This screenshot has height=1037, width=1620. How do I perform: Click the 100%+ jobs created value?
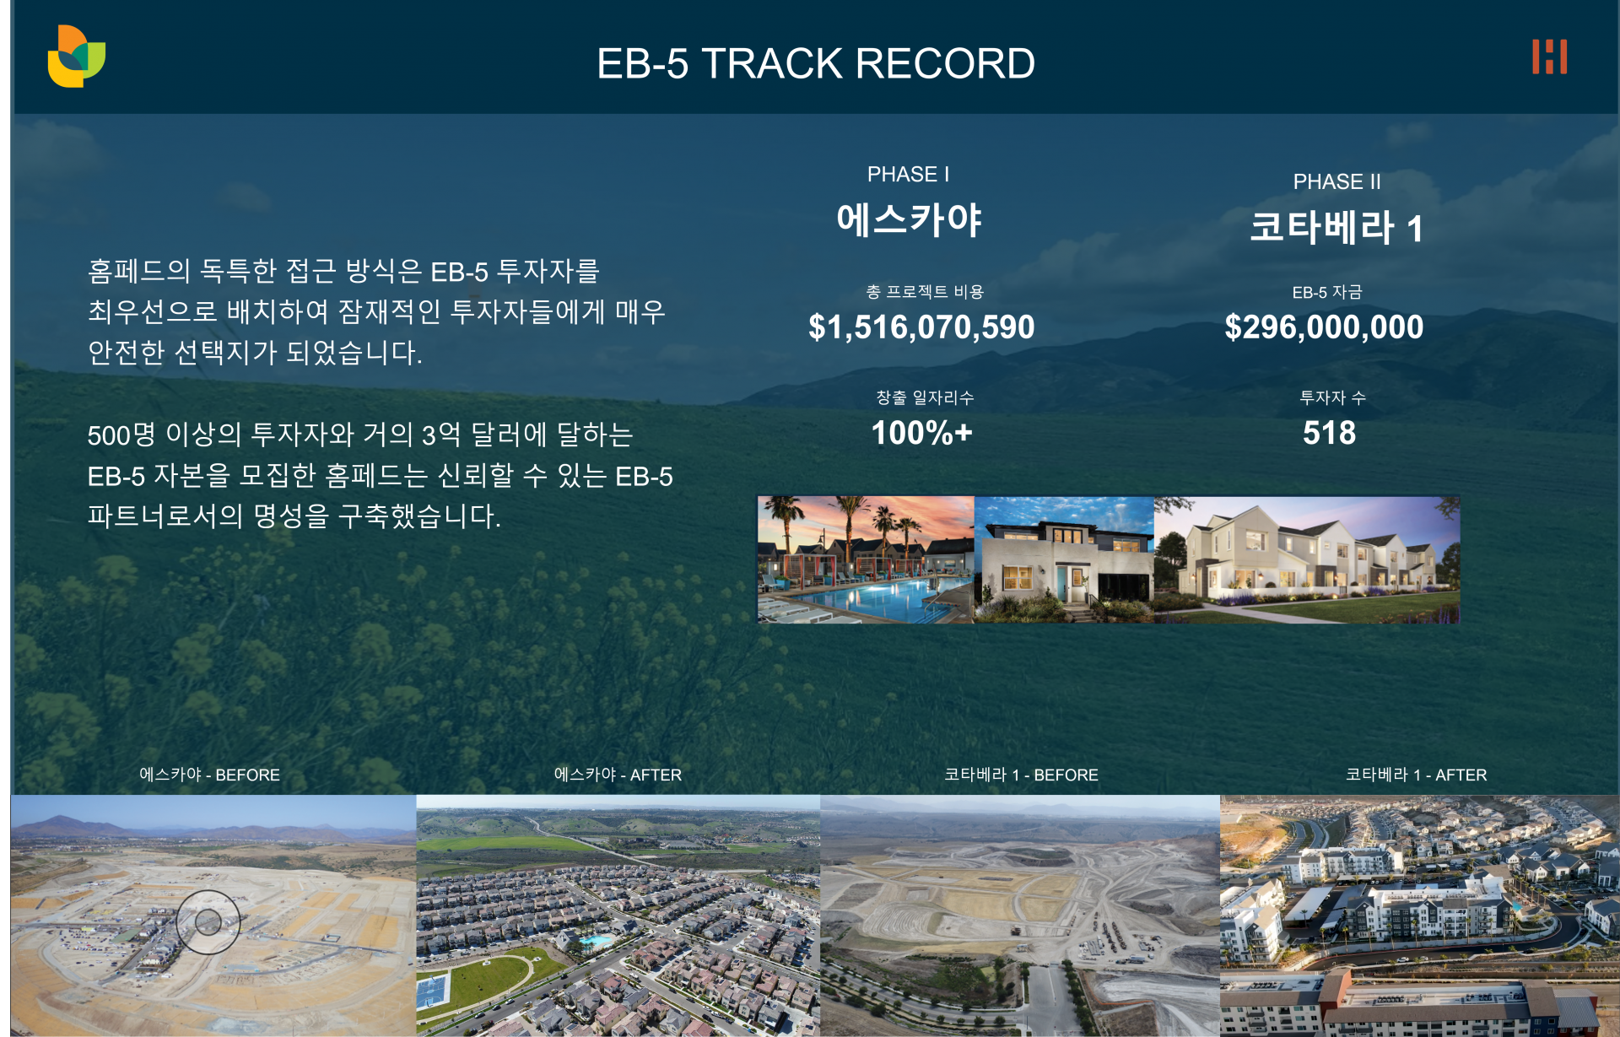921,433
